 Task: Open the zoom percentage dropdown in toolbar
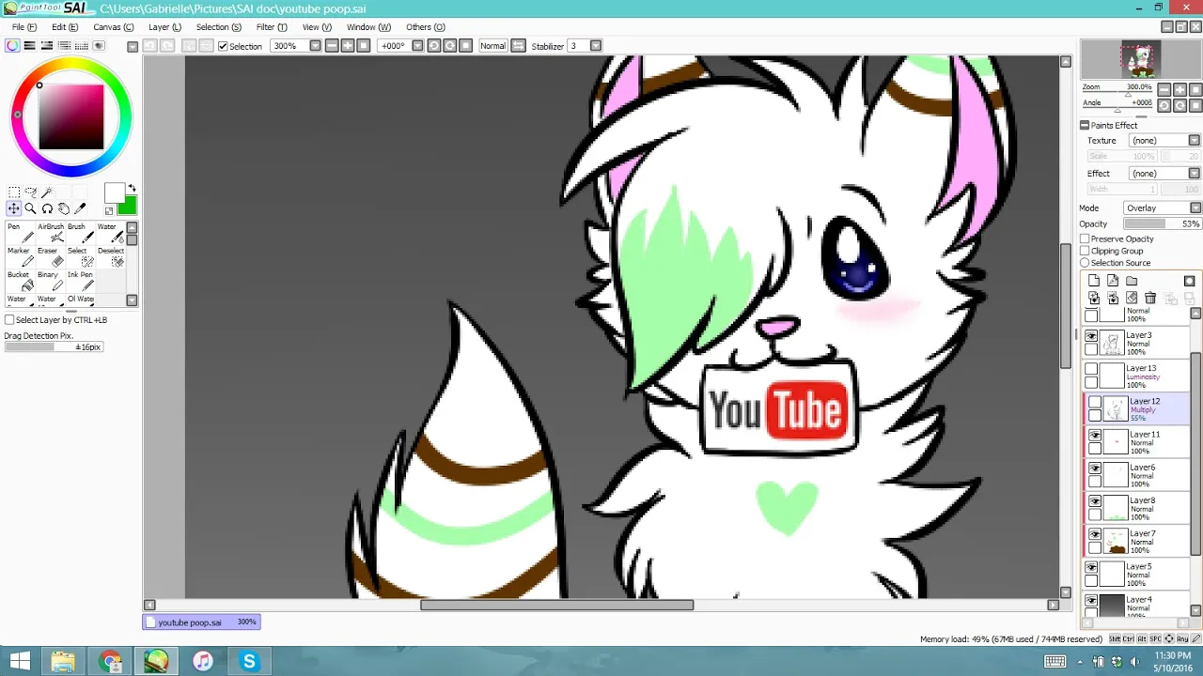[315, 46]
